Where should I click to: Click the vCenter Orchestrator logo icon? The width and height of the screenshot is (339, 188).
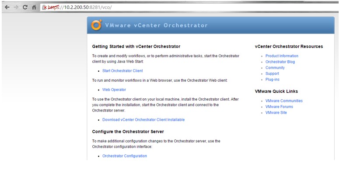pyautogui.click(x=96, y=25)
